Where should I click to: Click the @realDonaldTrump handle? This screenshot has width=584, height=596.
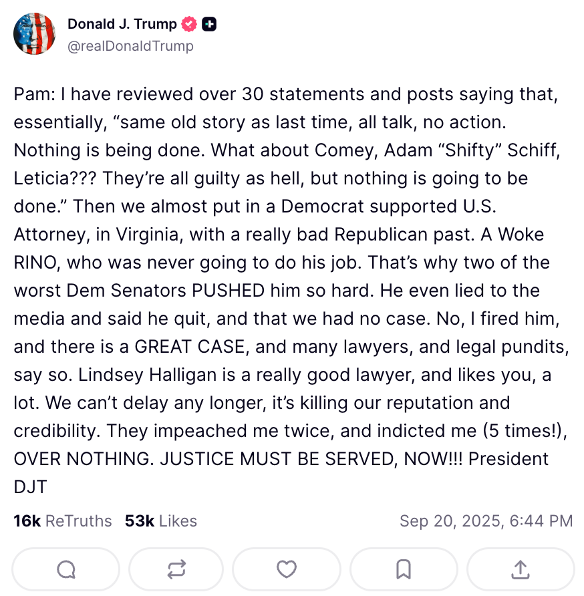tap(130, 46)
